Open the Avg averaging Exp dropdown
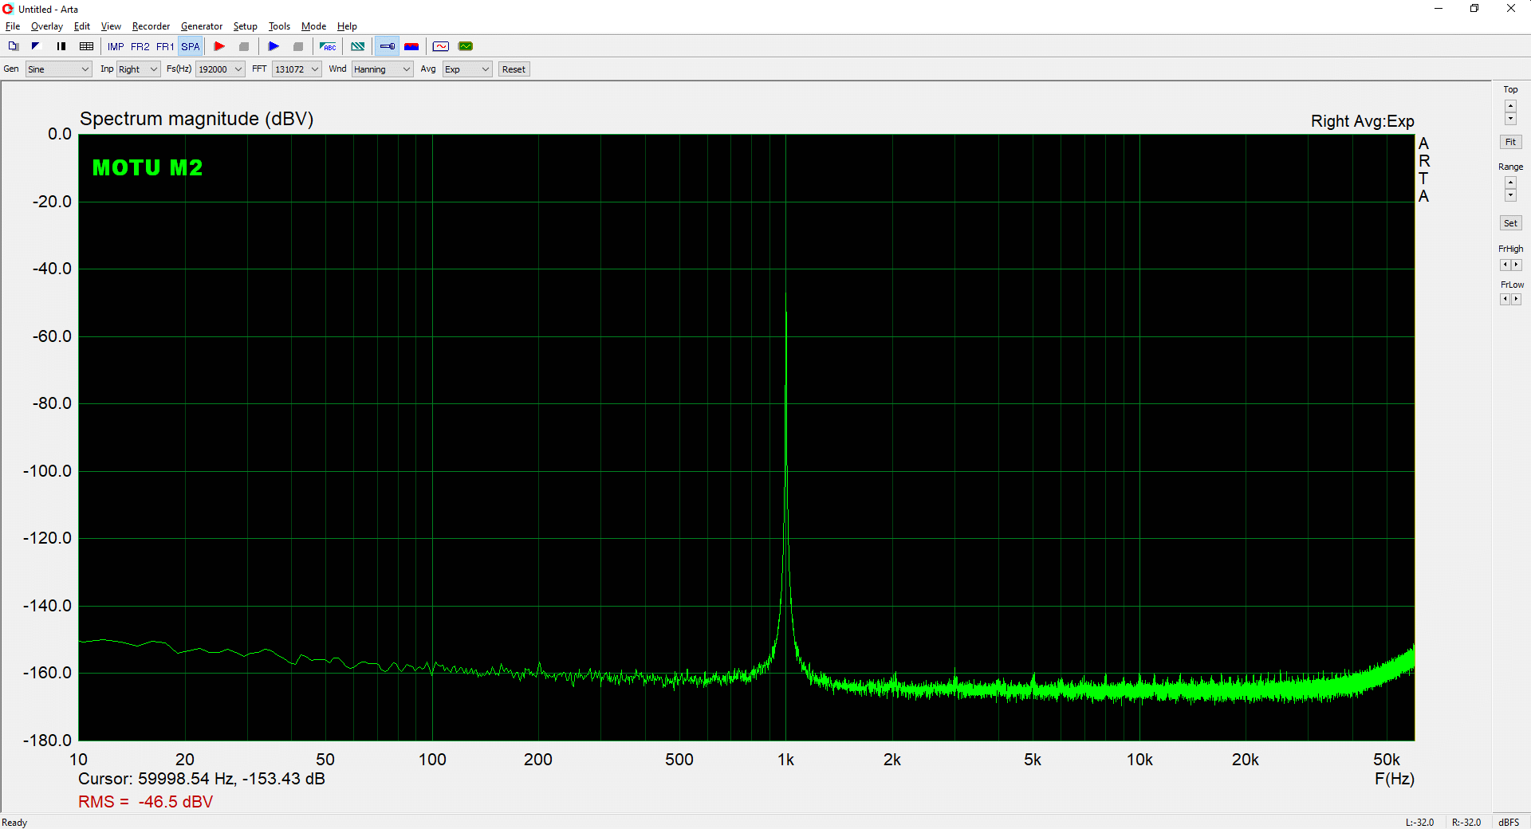The width and height of the screenshot is (1531, 829). [x=467, y=69]
